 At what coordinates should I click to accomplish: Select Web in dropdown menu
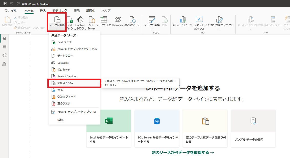click(x=74, y=90)
